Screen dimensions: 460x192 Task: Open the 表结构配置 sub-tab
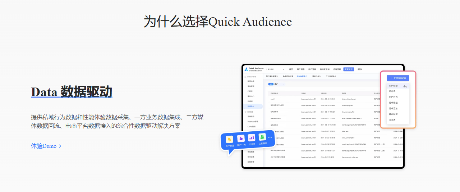click(302, 76)
